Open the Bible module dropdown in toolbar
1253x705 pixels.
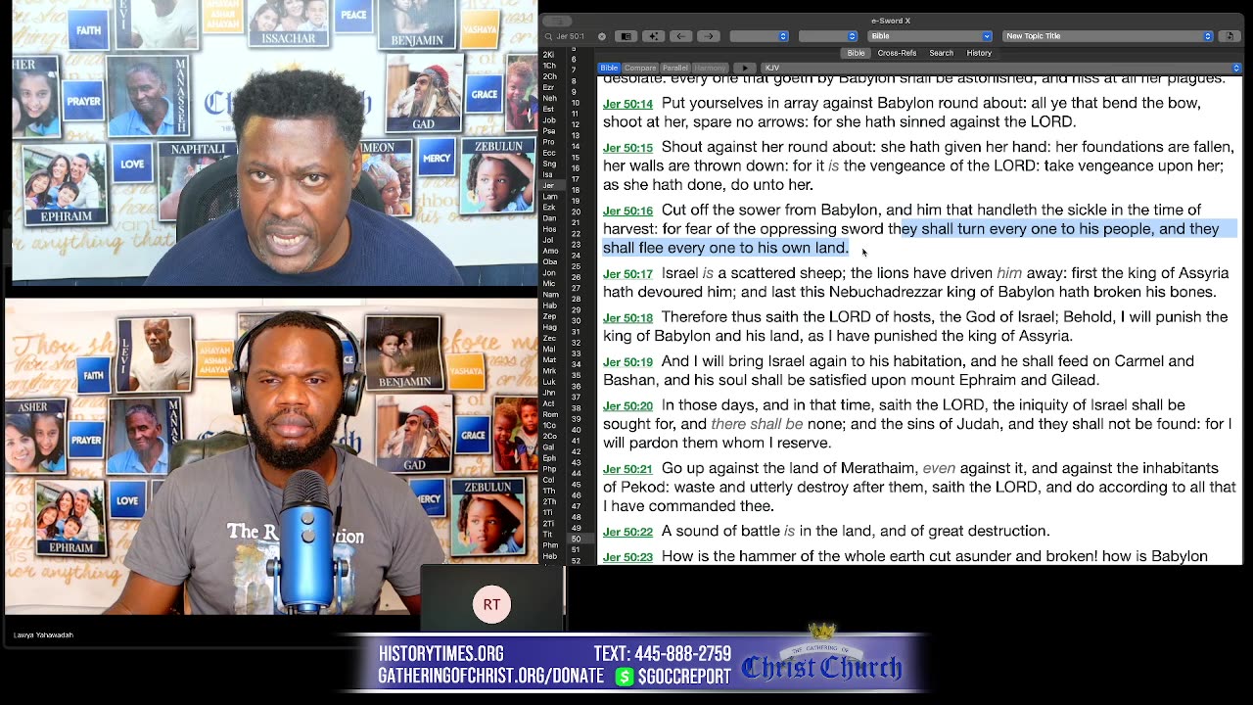[930, 36]
